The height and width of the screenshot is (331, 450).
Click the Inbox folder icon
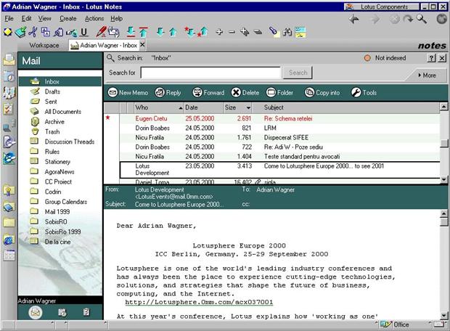[x=34, y=82]
